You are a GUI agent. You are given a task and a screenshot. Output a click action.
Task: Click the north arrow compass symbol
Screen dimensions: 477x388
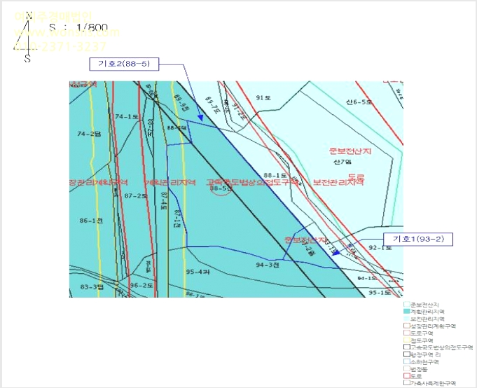26,37
